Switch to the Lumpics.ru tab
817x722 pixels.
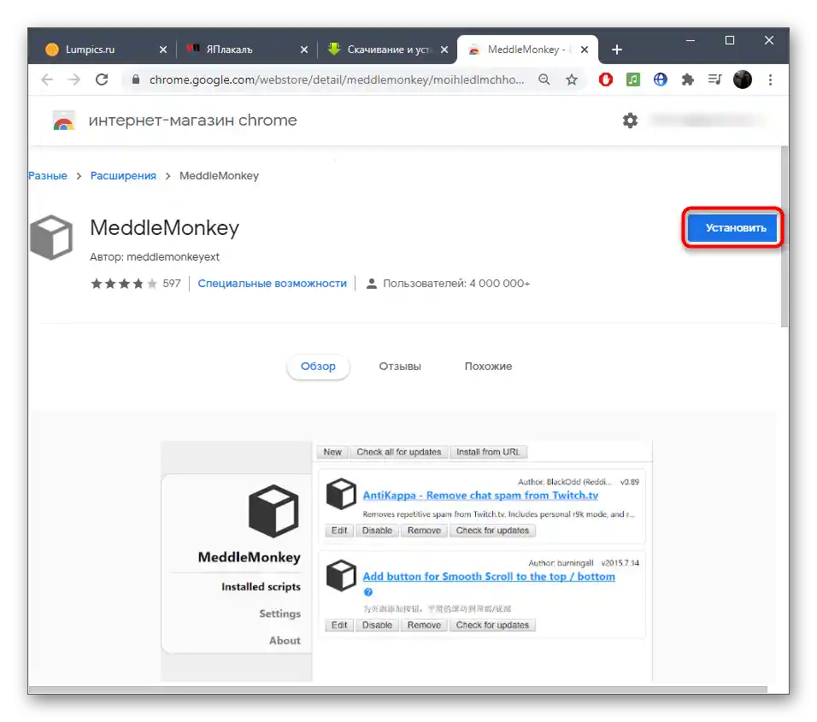pos(103,50)
